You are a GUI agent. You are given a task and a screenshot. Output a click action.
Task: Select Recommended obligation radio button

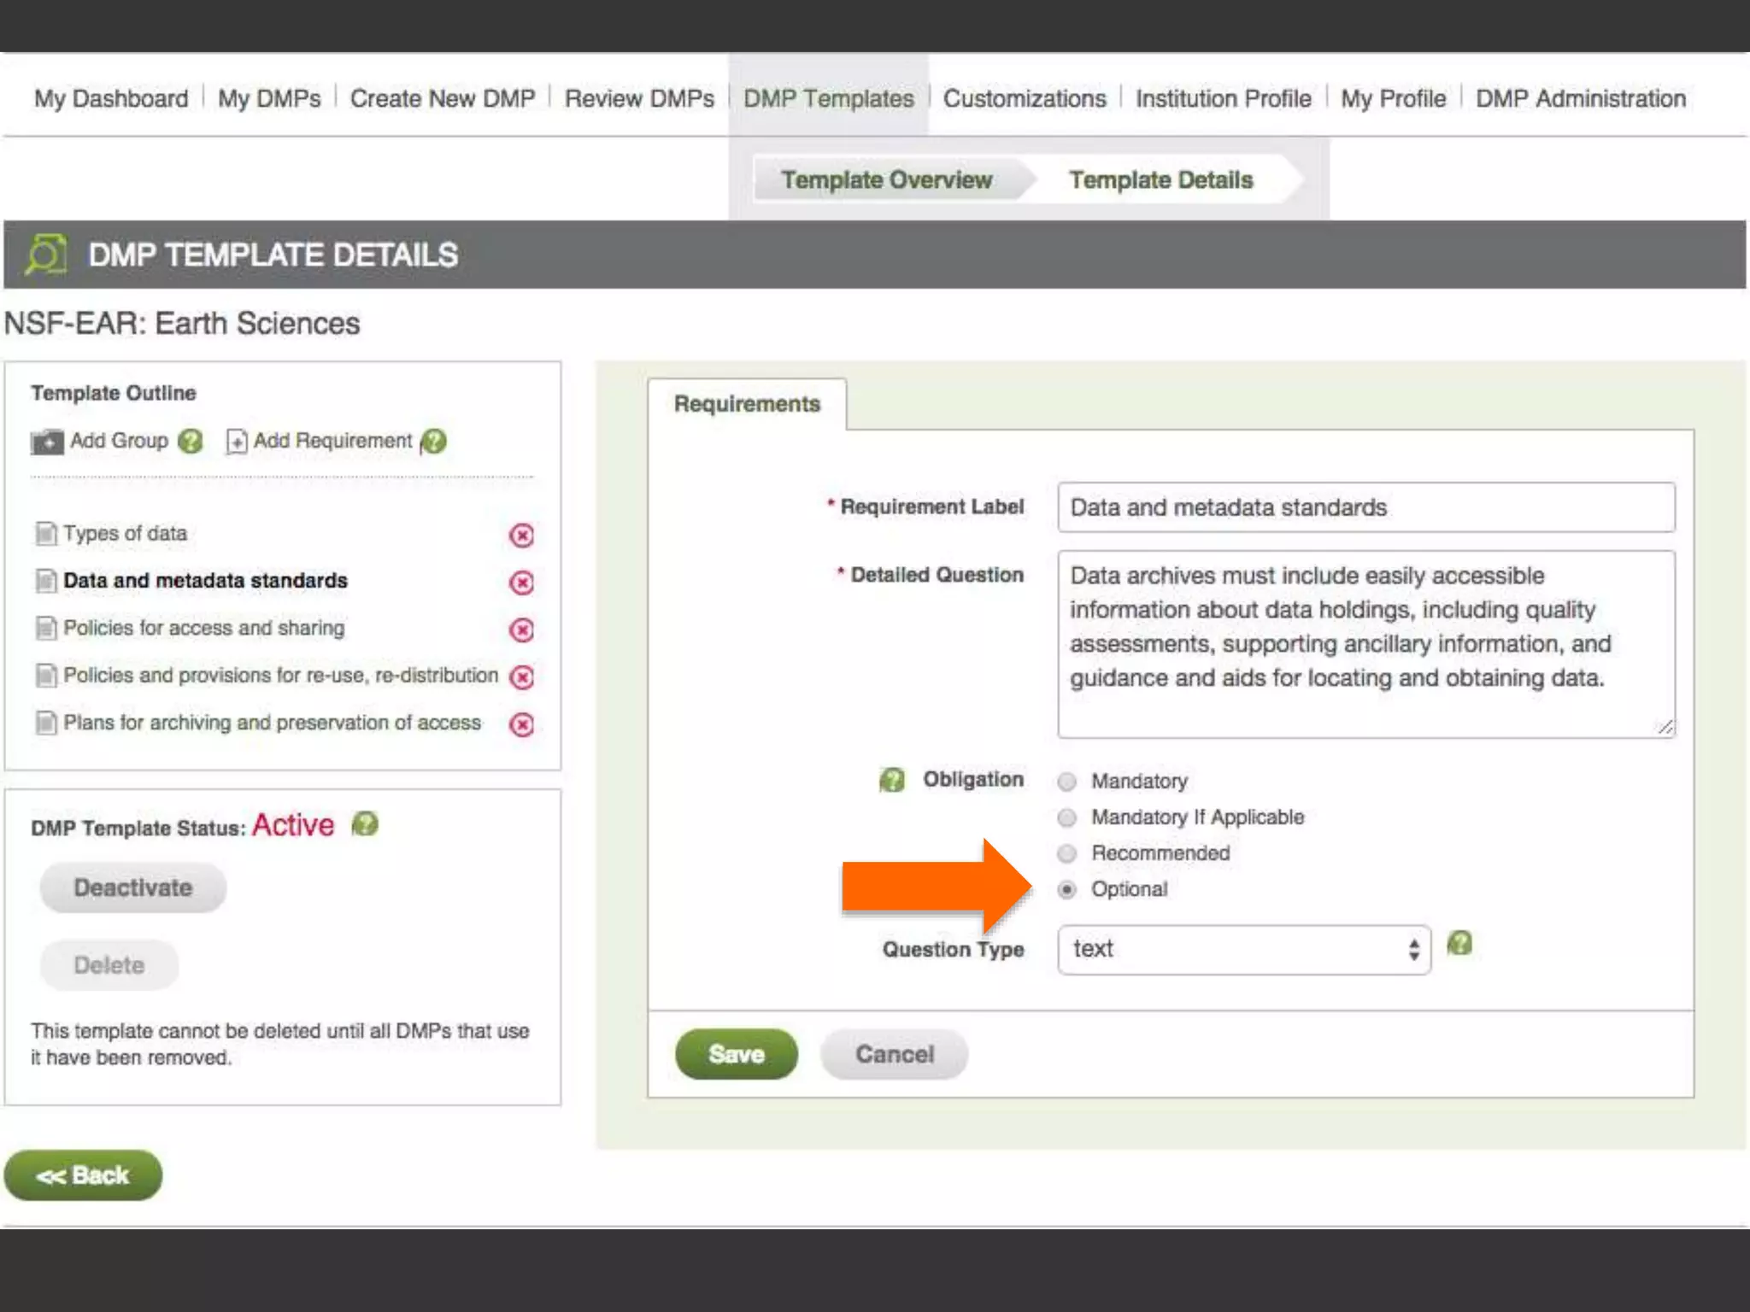click(x=1066, y=853)
